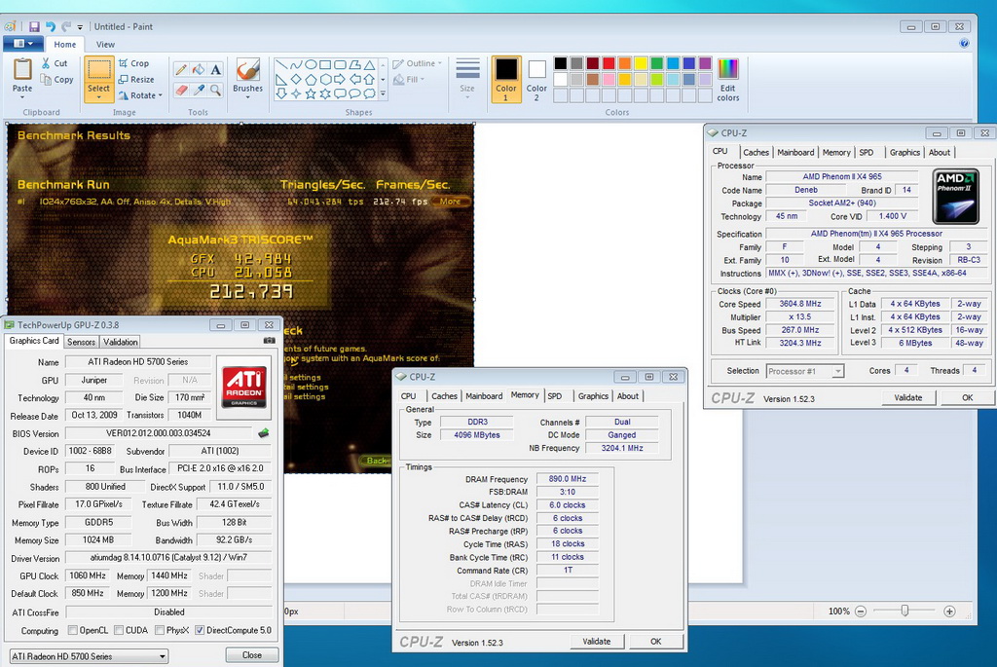Click the Resize tool in Image group
Screen dimensions: 997x667
136,80
